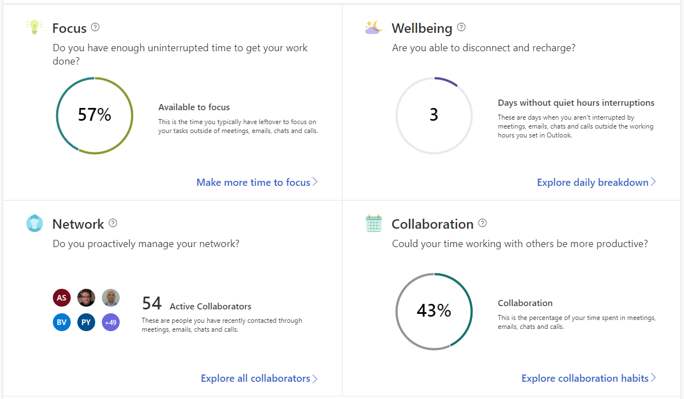This screenshot has height=399, width=684.
Task: Click the Focus lightbulb icon
Action: [x=35, y=27]
